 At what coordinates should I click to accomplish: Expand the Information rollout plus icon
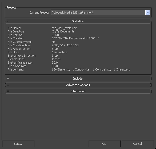tap(8, 91)
